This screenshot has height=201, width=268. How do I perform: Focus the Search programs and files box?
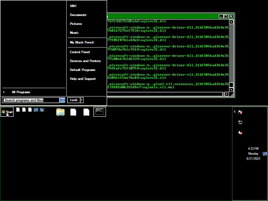31,100
